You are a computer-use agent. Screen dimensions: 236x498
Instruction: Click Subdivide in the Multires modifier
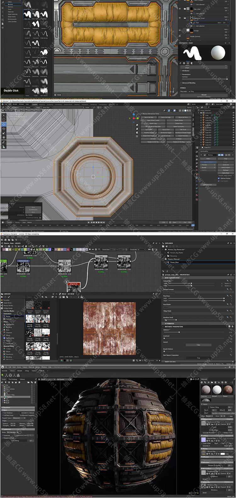pos(226,165)
